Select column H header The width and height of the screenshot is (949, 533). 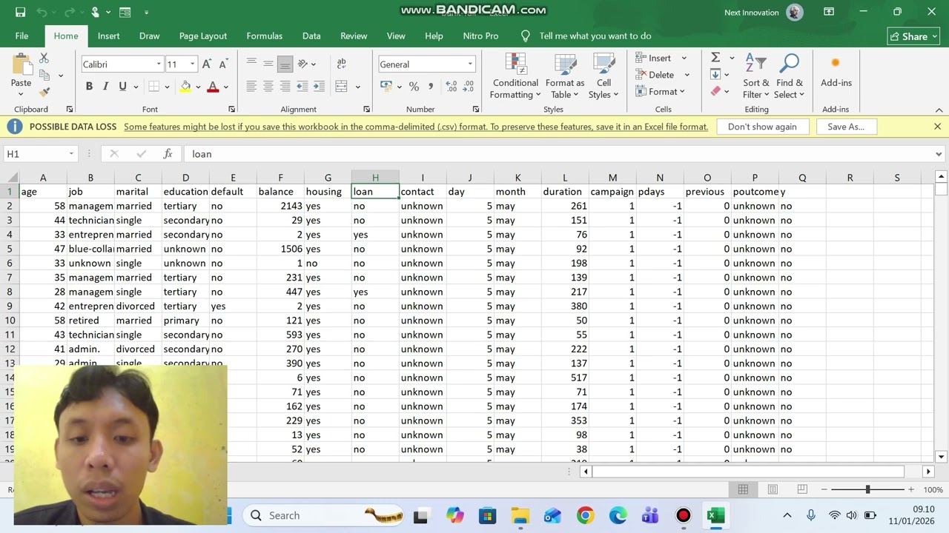[x=375, y=178]
